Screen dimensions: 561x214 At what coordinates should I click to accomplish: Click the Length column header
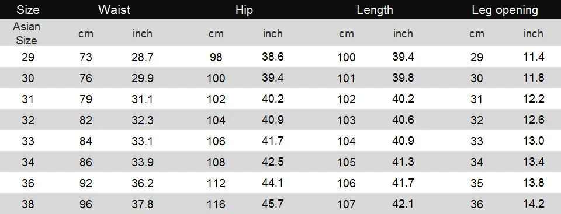pyautogui.click(x=375, y=10)
